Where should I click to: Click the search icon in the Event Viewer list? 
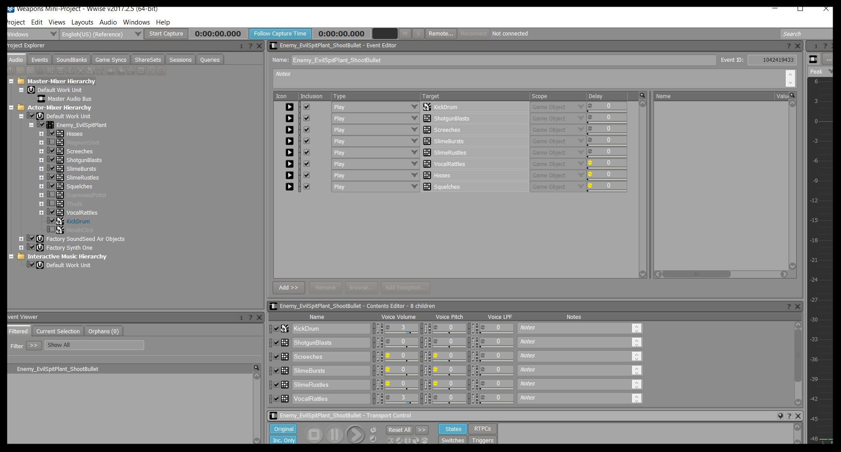(256, 368)
